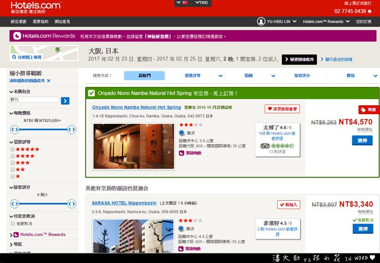Click the green map pin marker
The width and height of the screenshot is (380, 263).
point(57,50)
